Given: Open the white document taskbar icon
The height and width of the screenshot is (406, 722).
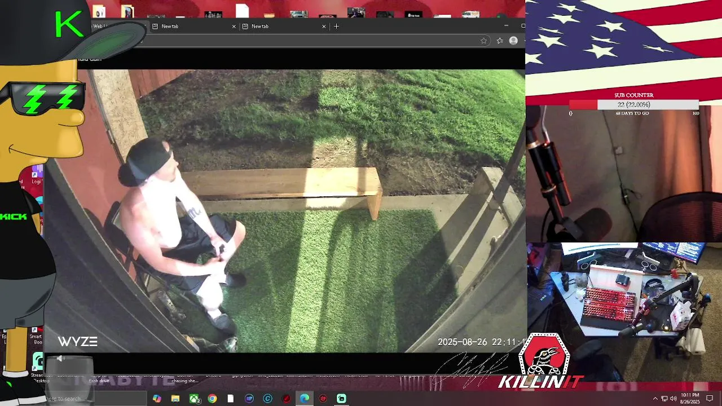Looking at the screenshot, I should click(x=231, y=399).
